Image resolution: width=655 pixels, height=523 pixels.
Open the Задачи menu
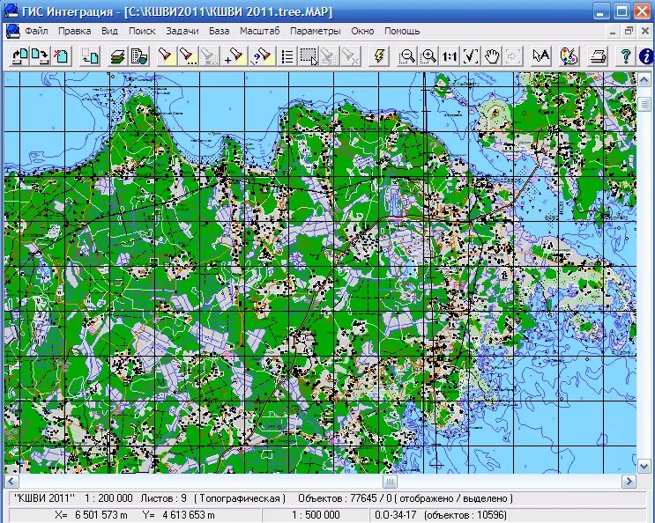[182, 32]
